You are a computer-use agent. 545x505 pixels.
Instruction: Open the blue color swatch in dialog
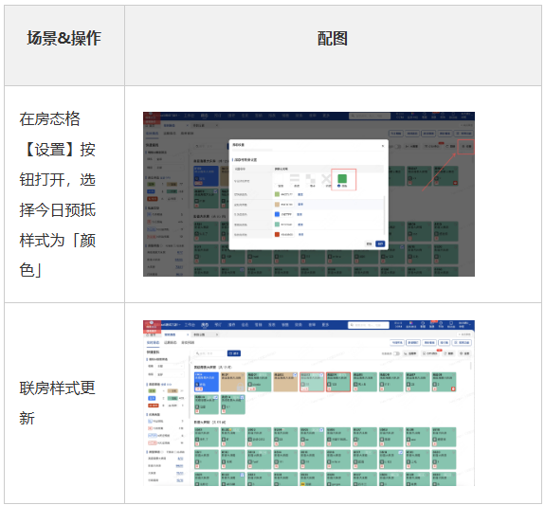coord(277,214)
